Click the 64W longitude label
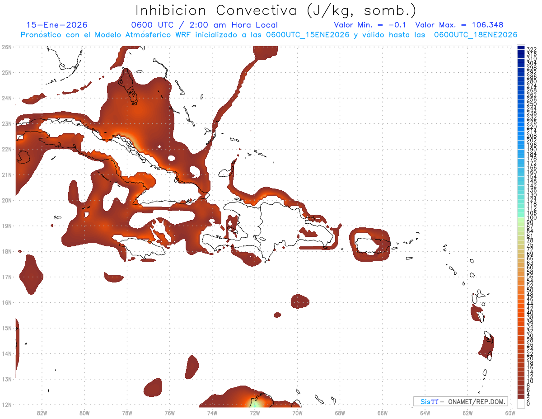542x419 pixels. [x=425, y=413]
